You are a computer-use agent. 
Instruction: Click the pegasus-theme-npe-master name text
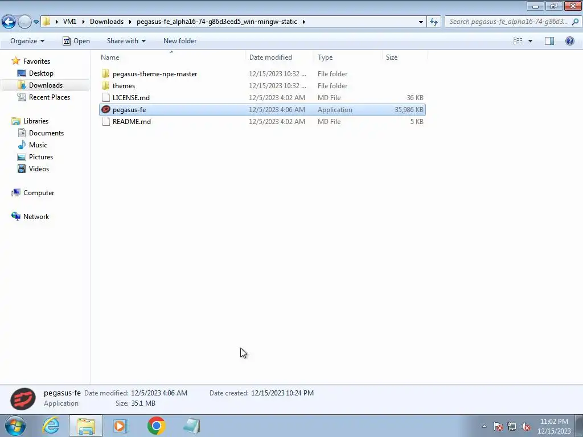(155, 74)
